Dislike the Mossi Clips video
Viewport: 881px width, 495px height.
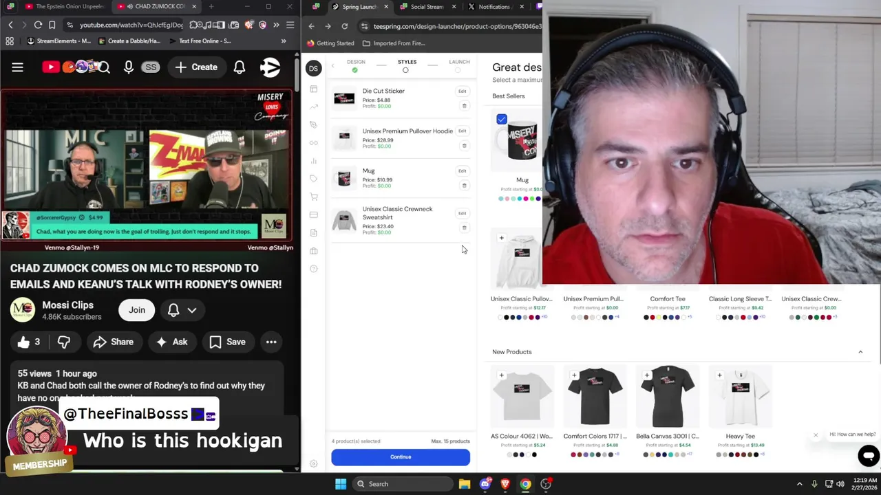click(x=64, y=342)
